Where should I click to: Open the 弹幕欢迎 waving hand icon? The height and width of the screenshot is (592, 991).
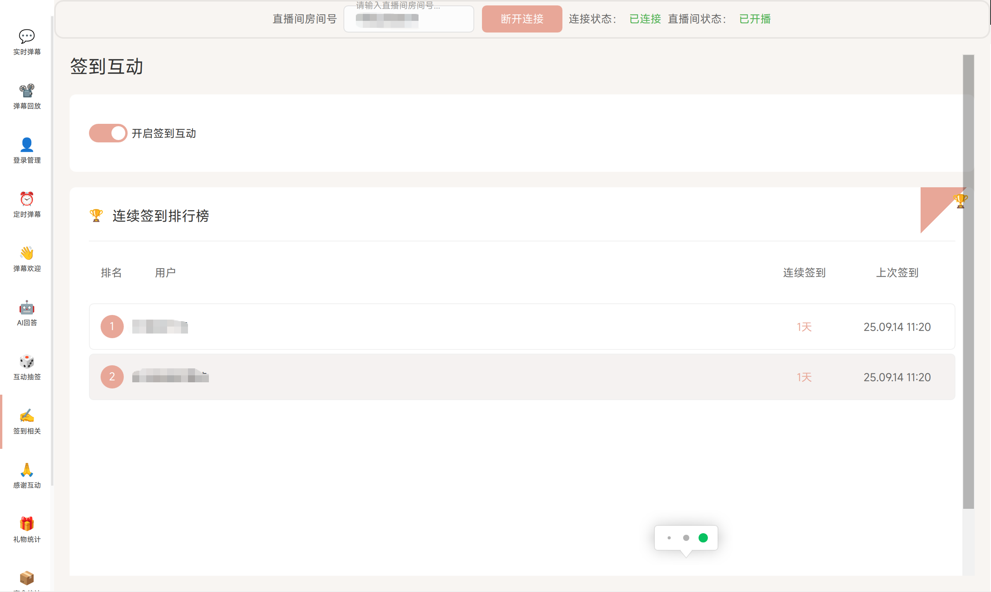click(27, 253)
